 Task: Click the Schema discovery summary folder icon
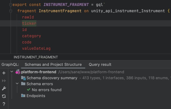pyautogui.click(x=23, y=78)
